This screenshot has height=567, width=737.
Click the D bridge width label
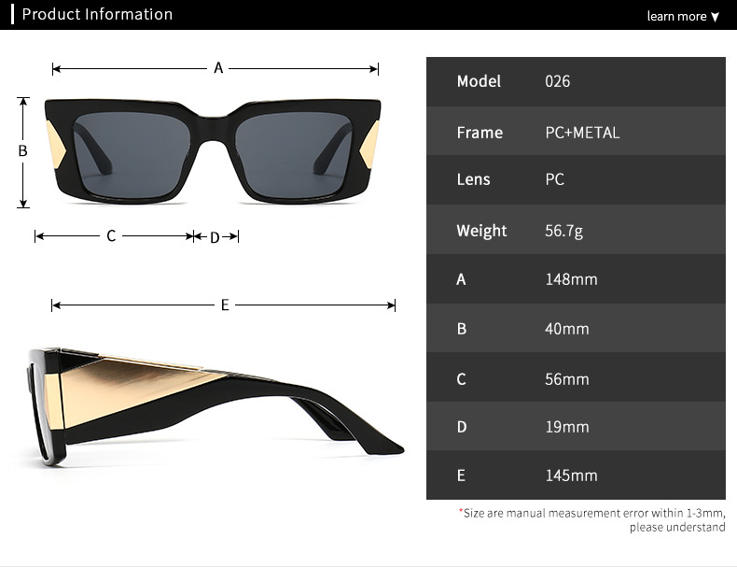point(215,237)
